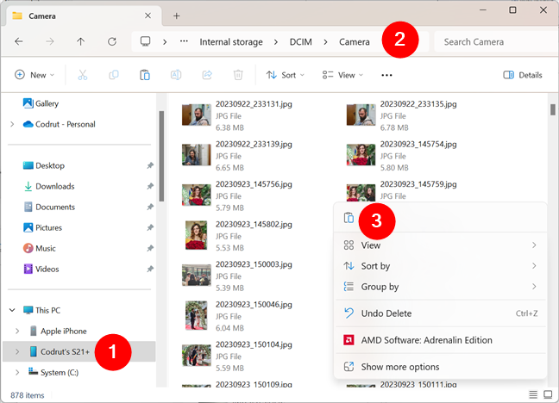Click Internal storage in the breadcrumb

[x=231, y=42]
